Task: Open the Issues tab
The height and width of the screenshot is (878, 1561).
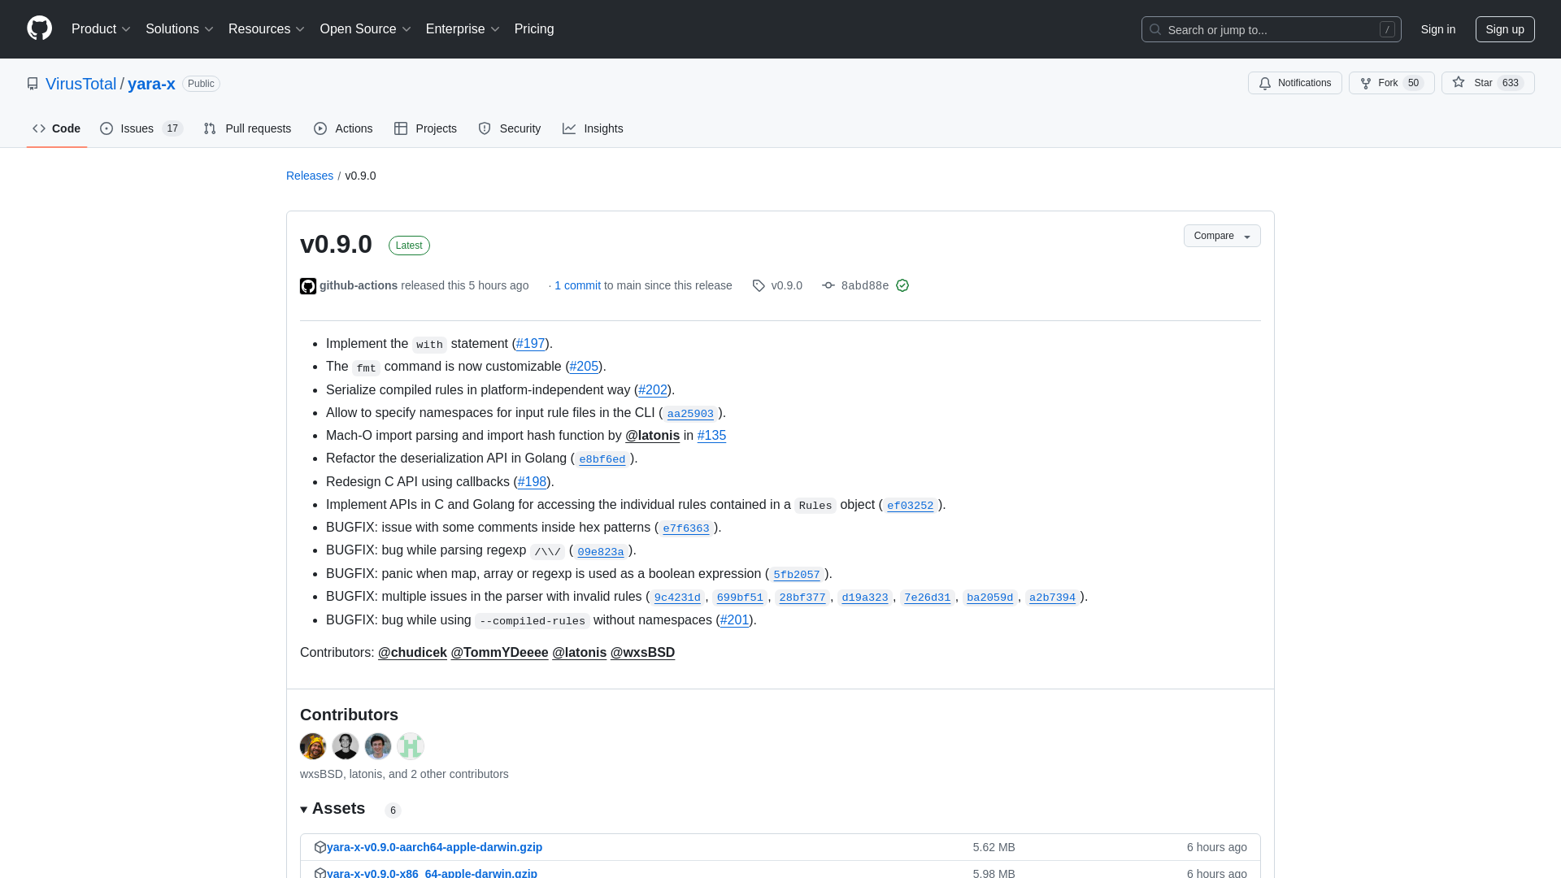Action: pos(141,128)
